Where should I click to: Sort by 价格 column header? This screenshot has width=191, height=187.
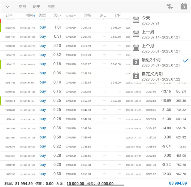(87, 16)
